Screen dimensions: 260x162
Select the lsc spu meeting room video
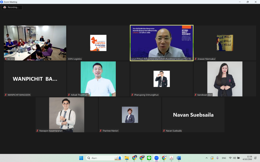tap(35, 43)
